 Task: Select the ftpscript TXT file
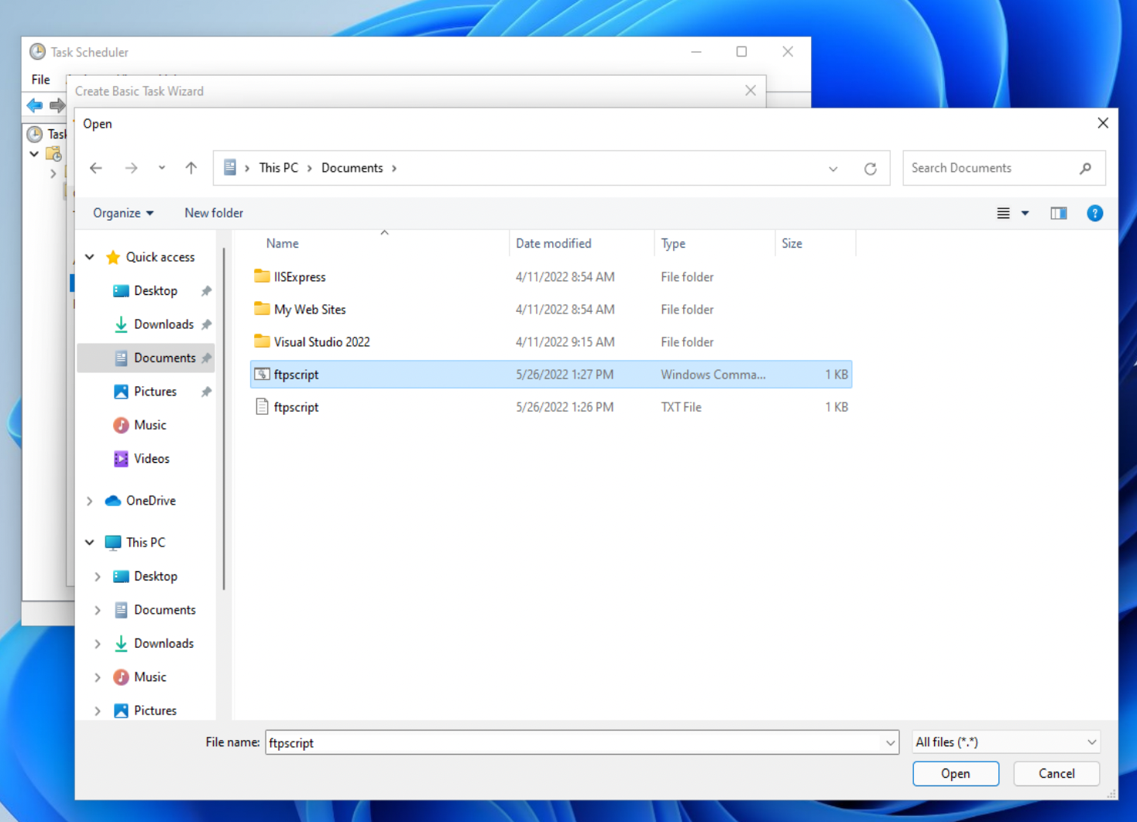click(296, 407)
